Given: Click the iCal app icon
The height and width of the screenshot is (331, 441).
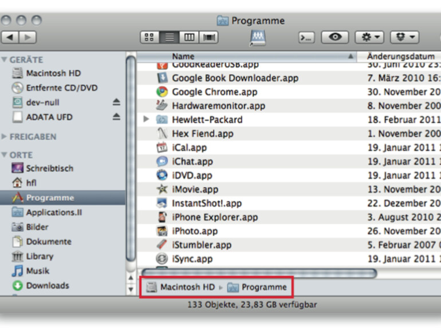Looking at the screenshot, I should (x=162, y=147).
